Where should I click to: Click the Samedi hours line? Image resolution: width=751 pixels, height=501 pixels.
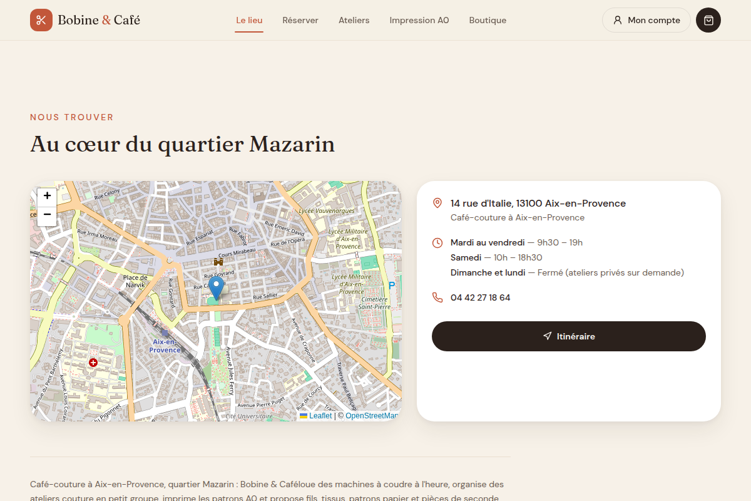click(x=496, y=257)
